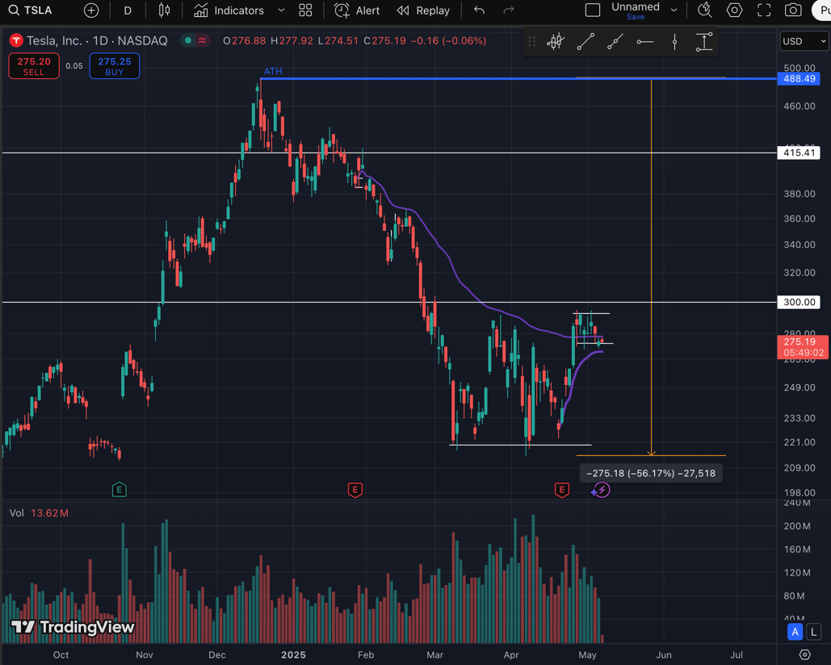Viewport: 831px width, 665px height.
Task: Select the blue 488.49 price label
Action: click(799, 79)
